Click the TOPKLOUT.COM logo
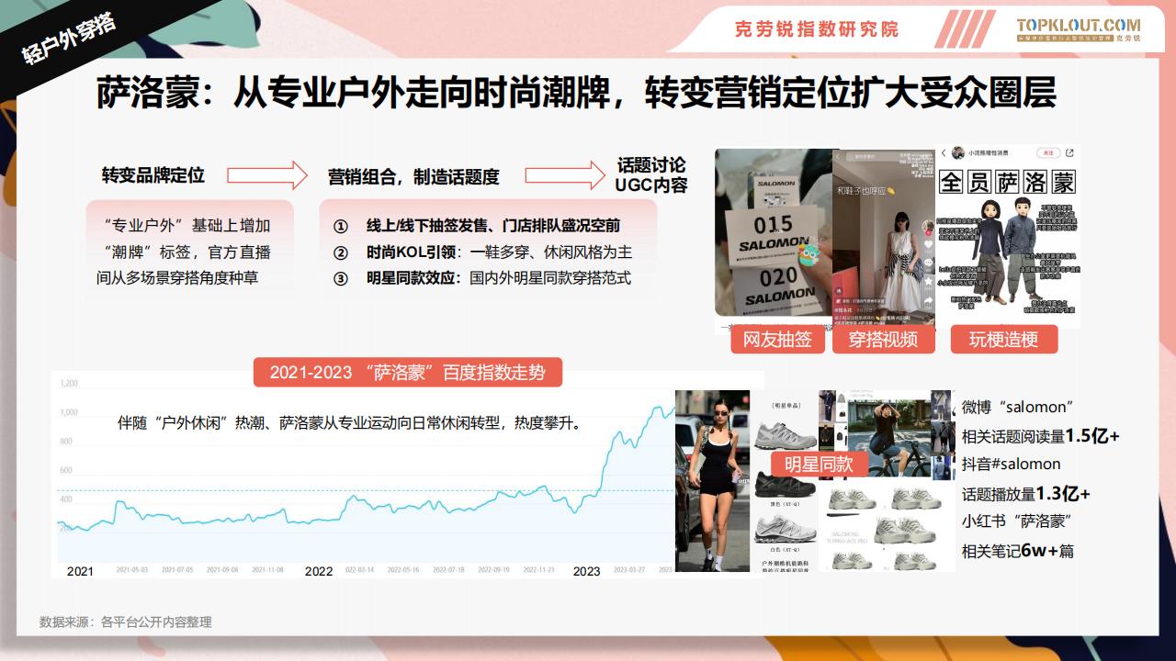The image size is (1176, 661). coord(1078,28)
